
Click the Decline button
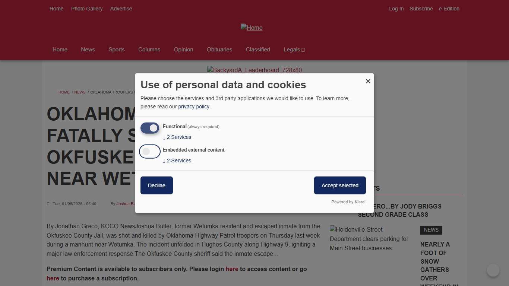coord(157,185)
